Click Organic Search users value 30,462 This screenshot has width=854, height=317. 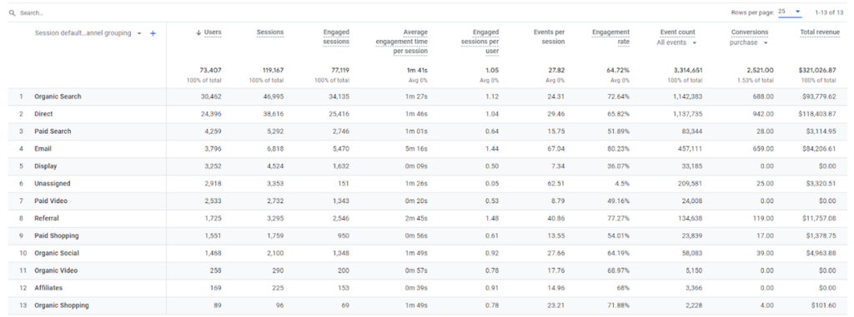(210, 97)
